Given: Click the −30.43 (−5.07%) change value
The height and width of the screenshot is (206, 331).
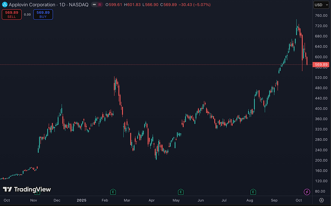Looking at the screenshot, I should click(195, 5).
